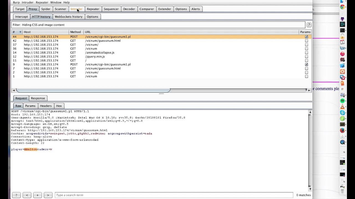Toggle Params checkbox for request 44
The width and height of the screenshot is (355, 199).
pos(306,37)
